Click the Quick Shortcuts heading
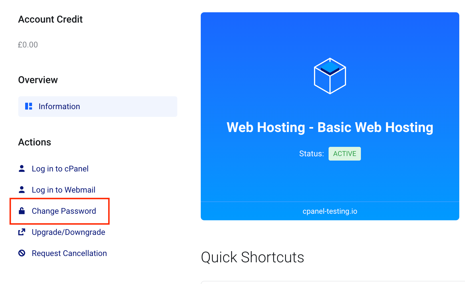 252,257
